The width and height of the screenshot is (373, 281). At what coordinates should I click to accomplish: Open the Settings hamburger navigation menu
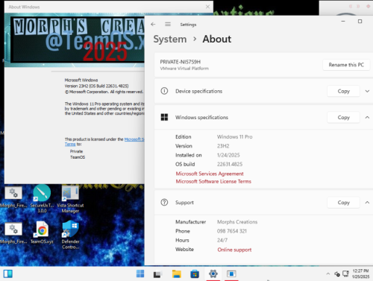coord(168,24)
